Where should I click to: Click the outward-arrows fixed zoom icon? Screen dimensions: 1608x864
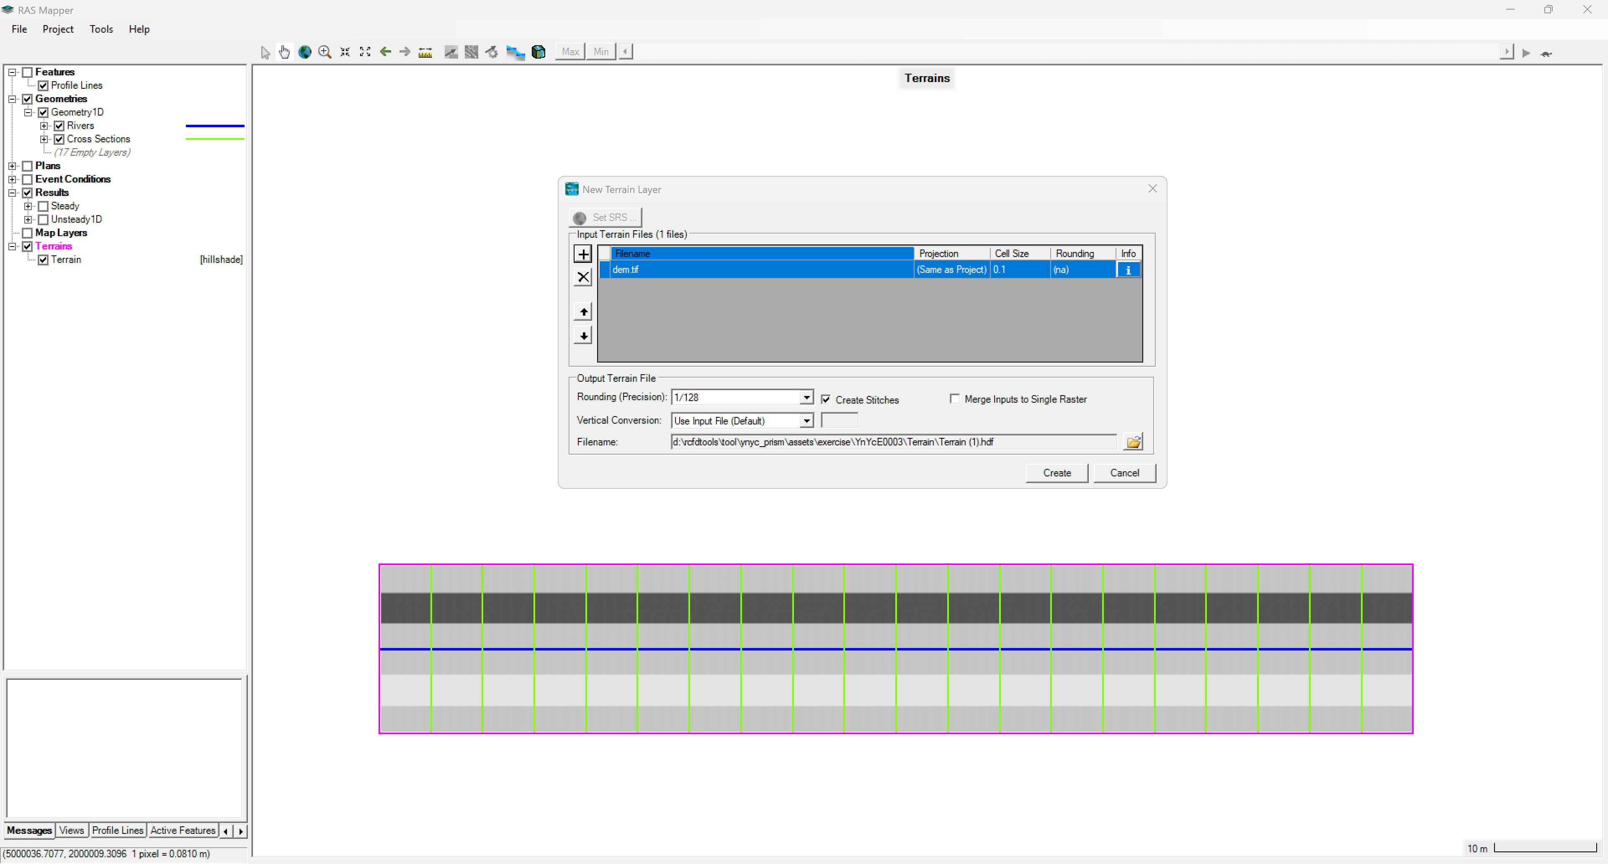click(365, 52)
